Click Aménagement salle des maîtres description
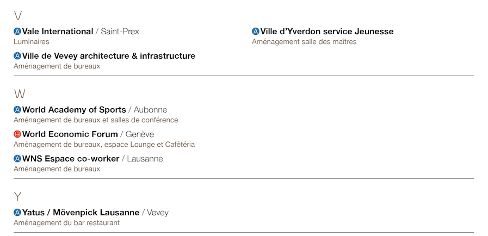Image resolution: width=488 pixels, height=236 pixels. coord(304,42)
